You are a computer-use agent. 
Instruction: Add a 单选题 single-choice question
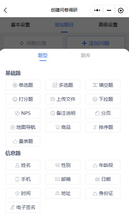(23, 85)
